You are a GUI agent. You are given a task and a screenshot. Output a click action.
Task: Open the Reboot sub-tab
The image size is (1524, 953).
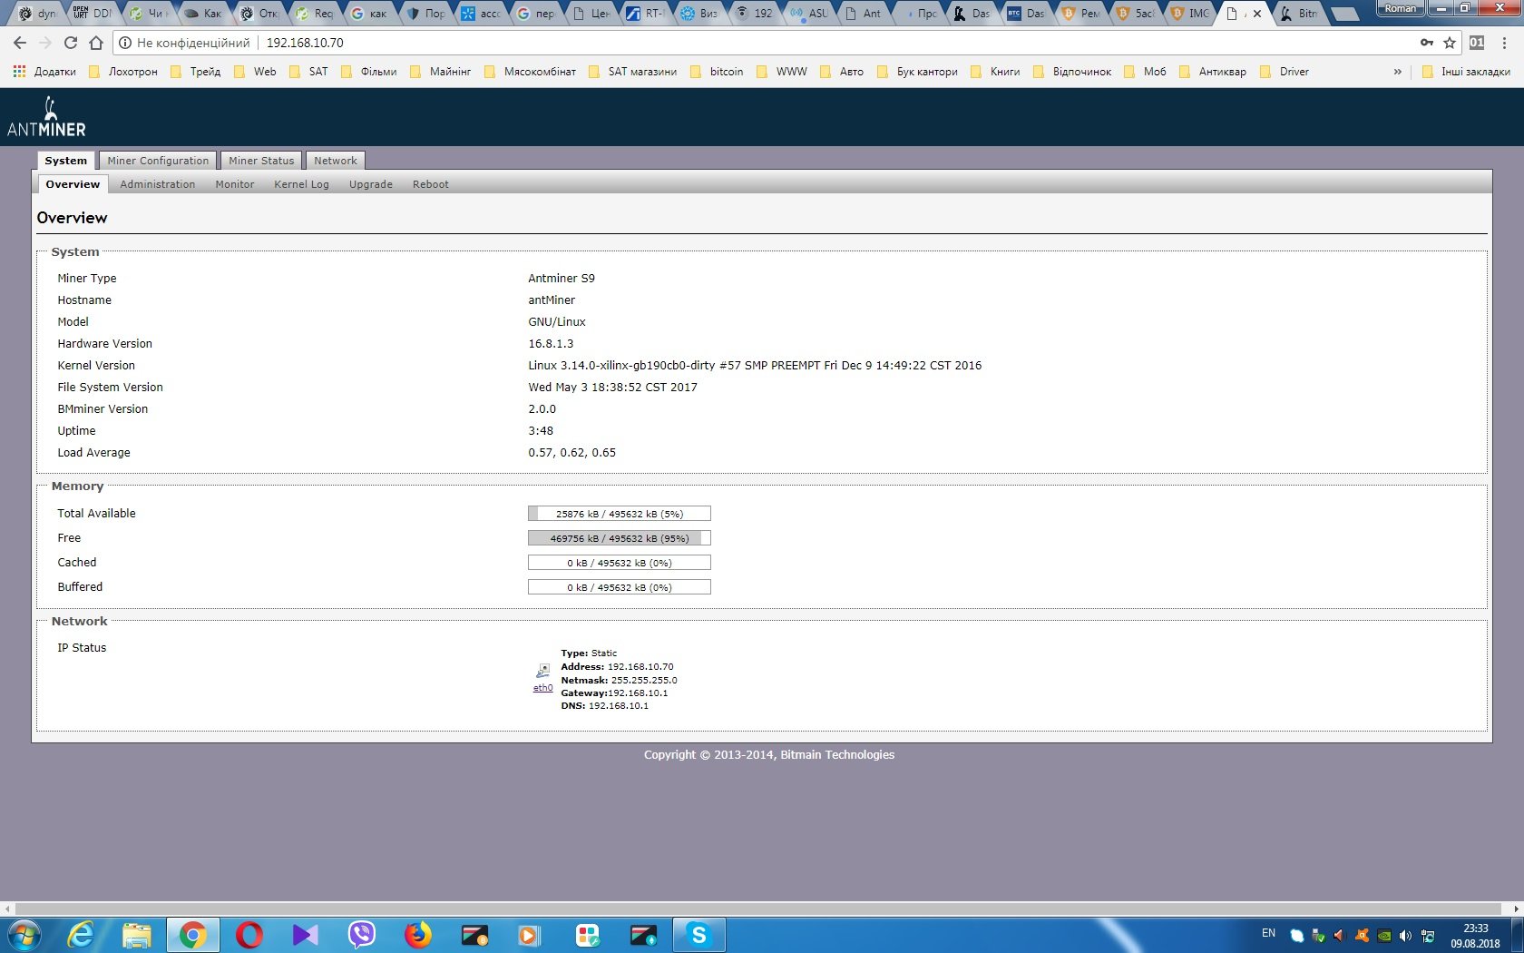click(431, 184)
